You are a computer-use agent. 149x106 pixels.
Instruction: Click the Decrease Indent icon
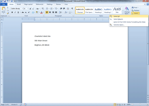click(x=61, y=9)
